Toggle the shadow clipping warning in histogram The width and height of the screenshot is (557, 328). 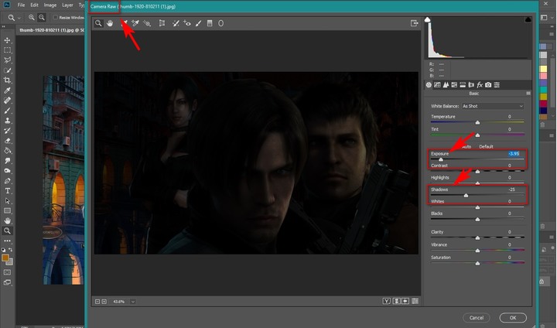[428, 19]
